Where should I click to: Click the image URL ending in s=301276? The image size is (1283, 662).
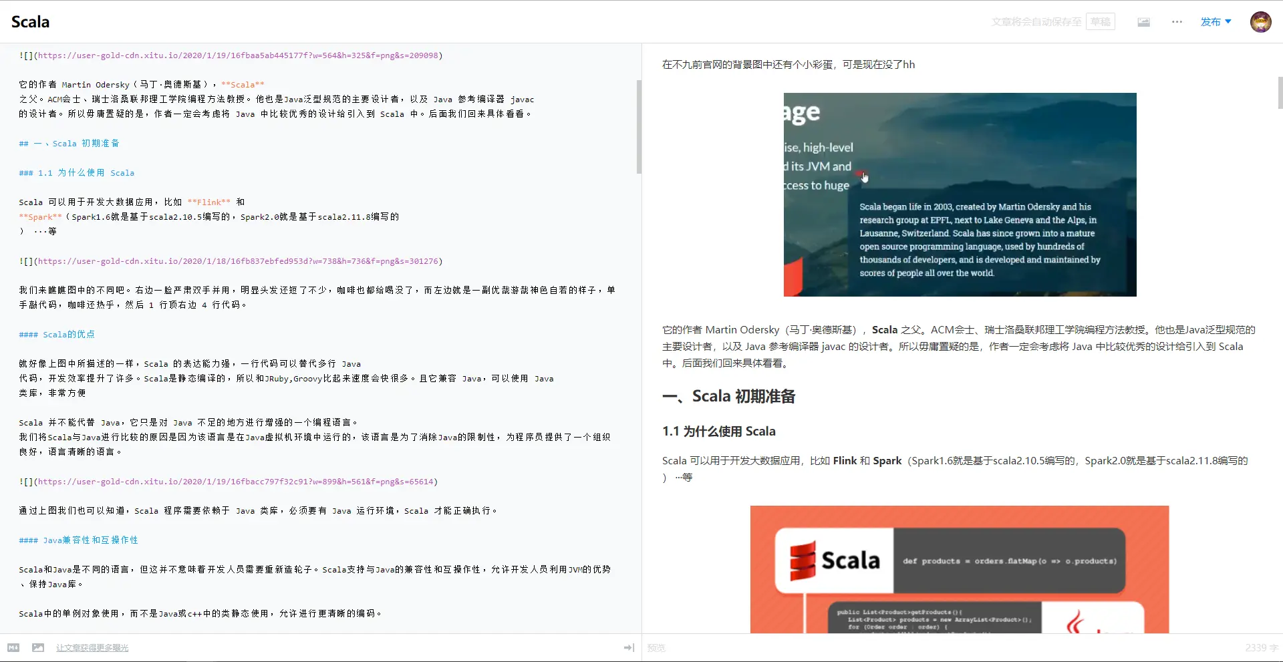(238, 261)
